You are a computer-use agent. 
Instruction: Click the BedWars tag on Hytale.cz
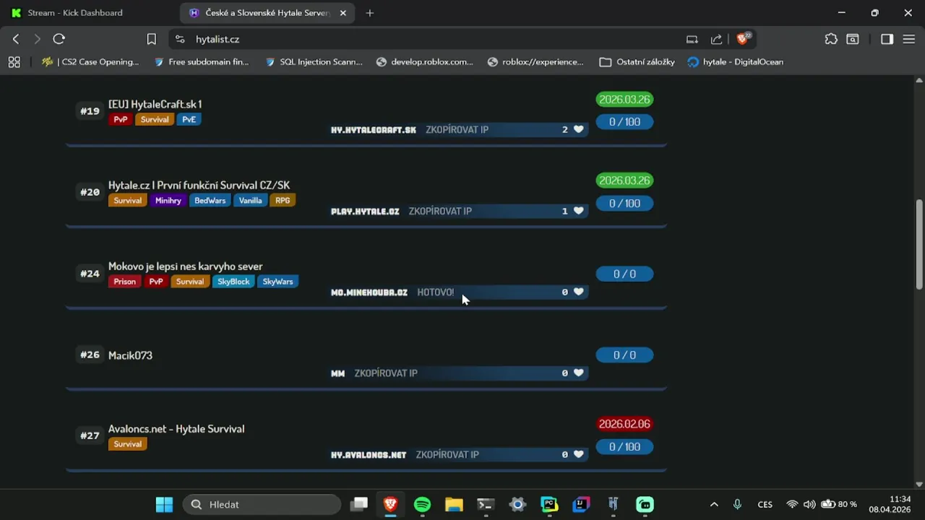pos(210,201)
